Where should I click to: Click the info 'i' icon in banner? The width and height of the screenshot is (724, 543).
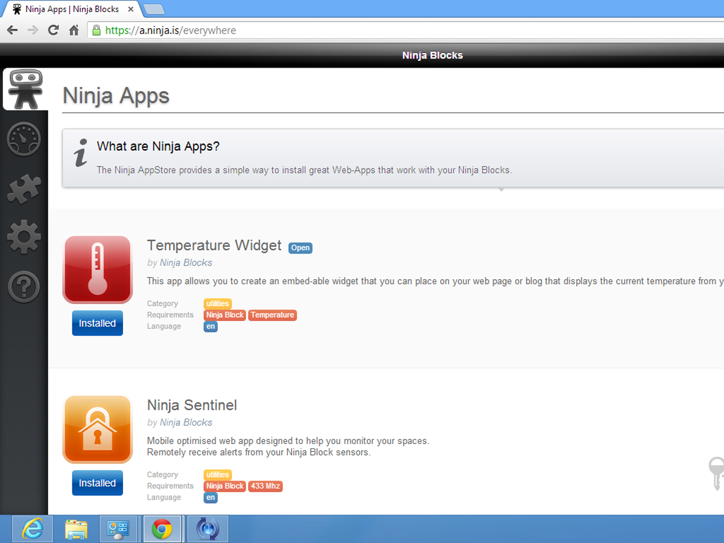point(80,153)
